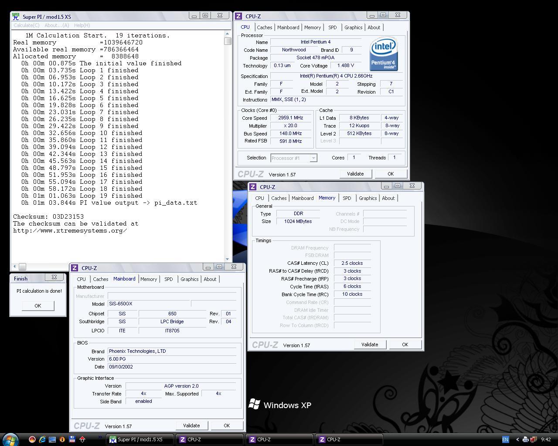Viewport: 558px width, 446px height.
Task: Click the Z icon in CPU-Z Mainboard window title
Action: click(x=75, y=268)
